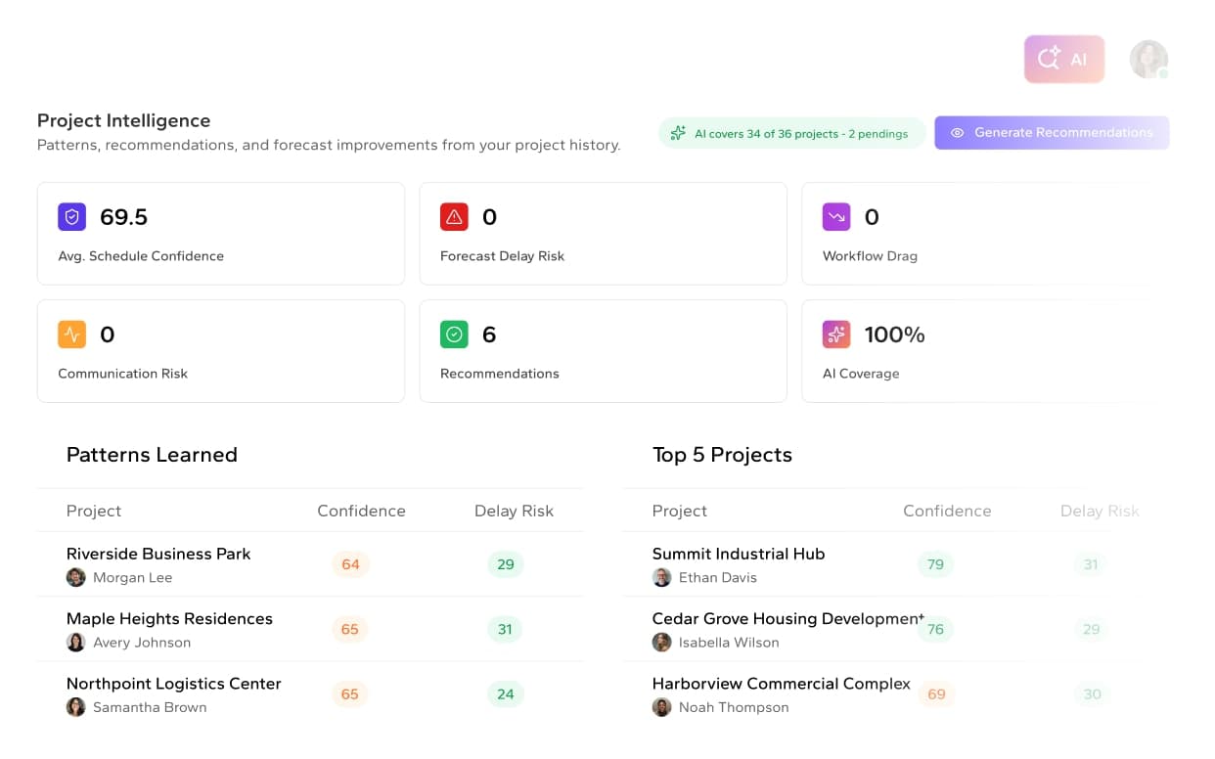1215x759 pixels.
Task: Click the Patterns Learned heading
Action: pyautogui.click(x=152, y=455)
